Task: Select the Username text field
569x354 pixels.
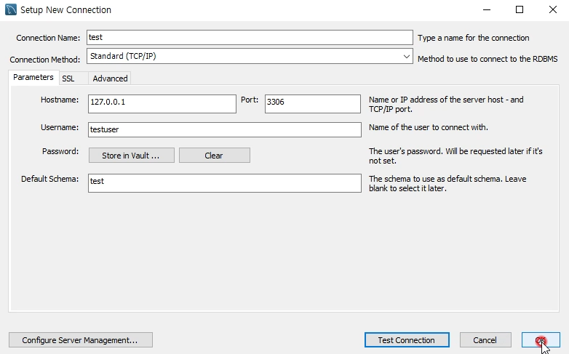Action: point(225,129)
